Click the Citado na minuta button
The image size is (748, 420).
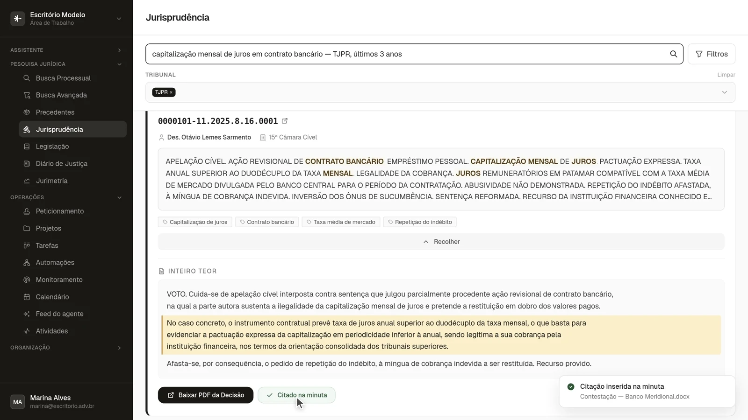[296, 395]
